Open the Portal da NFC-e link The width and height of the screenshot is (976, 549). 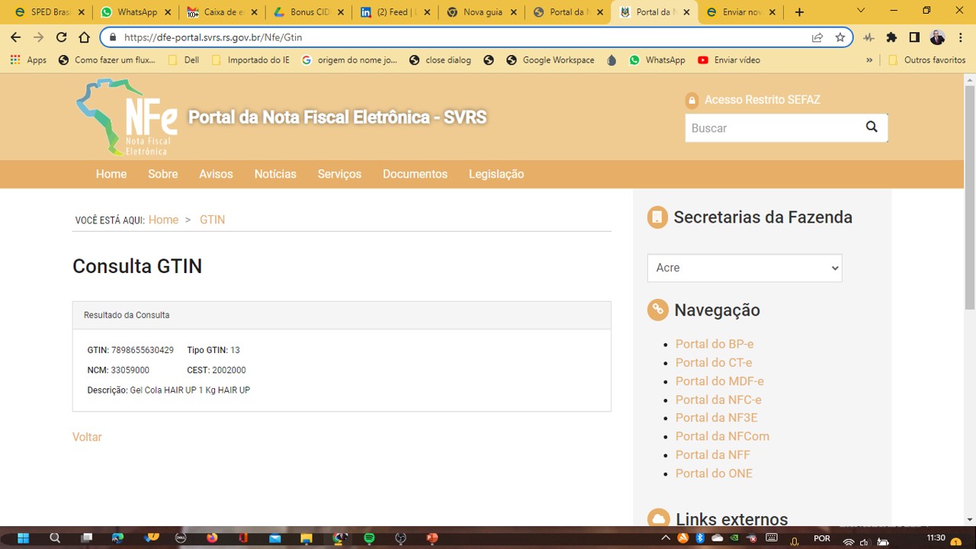(718, 400)
